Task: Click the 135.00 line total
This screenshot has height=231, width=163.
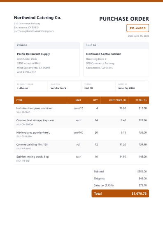Action: coord(143,132)
